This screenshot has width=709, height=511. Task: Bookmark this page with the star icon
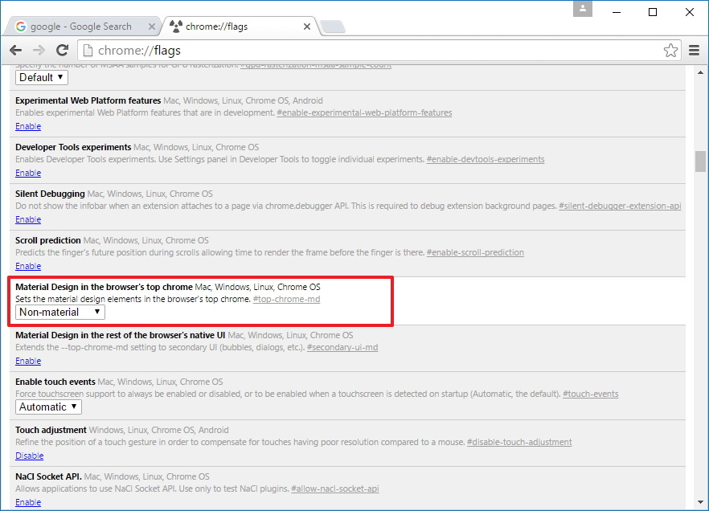point(670,50)
